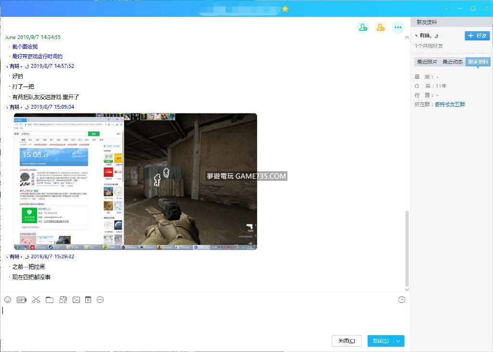Click message 有两把队友没进游戏 重开了

point(46,97)
